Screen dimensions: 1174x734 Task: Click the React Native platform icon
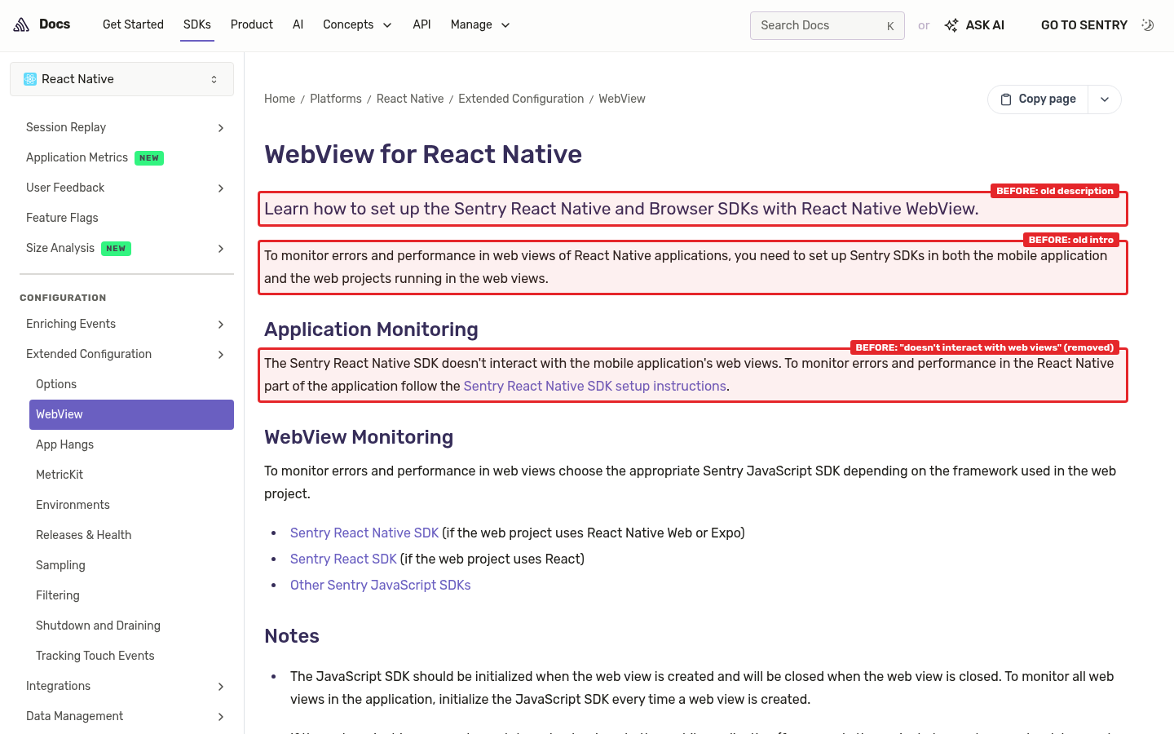pos(30,79)
